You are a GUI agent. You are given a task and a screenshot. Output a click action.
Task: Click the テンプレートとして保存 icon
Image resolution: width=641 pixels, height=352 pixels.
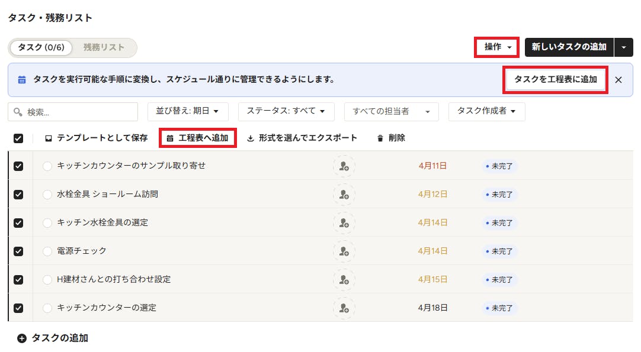pos(48,138)
